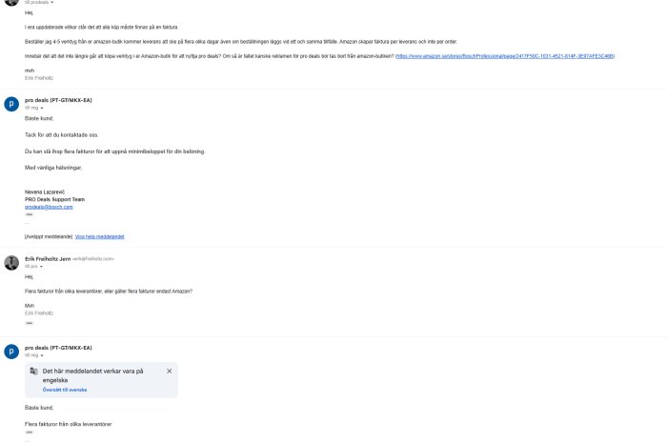Click sentence "Du kan slå ihop flera fakturor..."
Image resolution: width=667 pixels, height=443 pixels.
(114, 151)
